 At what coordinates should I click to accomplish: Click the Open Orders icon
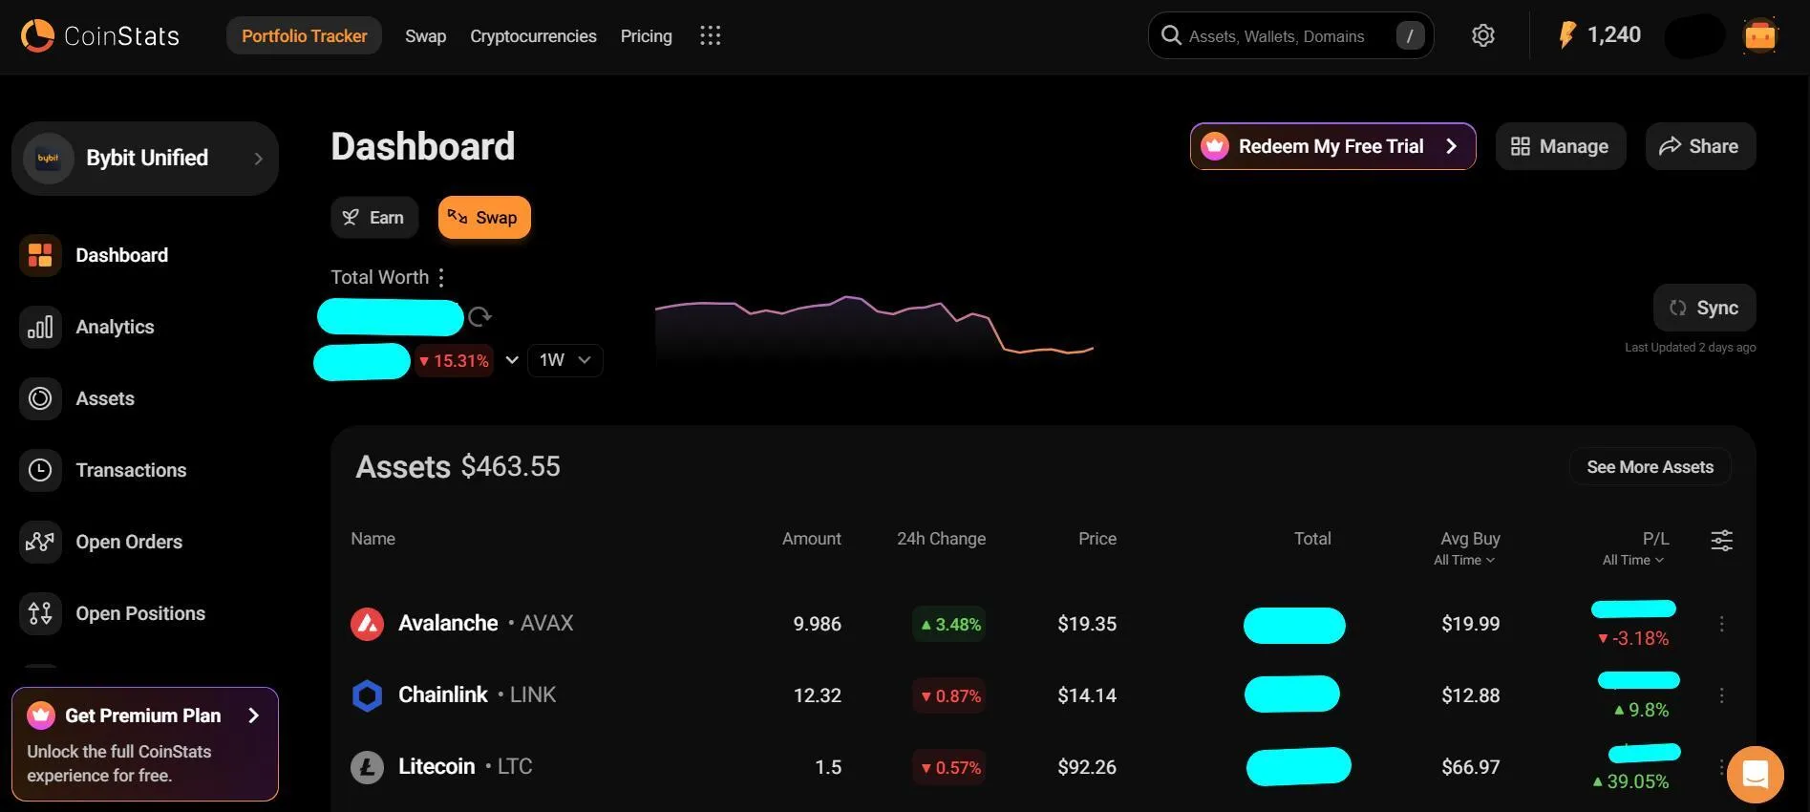click(x=40, y=542)
